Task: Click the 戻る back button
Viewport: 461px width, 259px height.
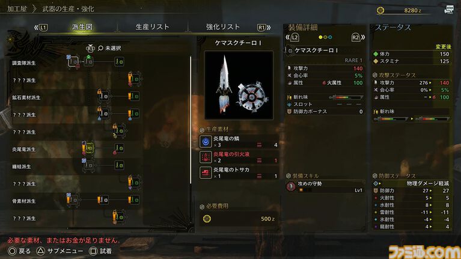Action: [19, 251]
